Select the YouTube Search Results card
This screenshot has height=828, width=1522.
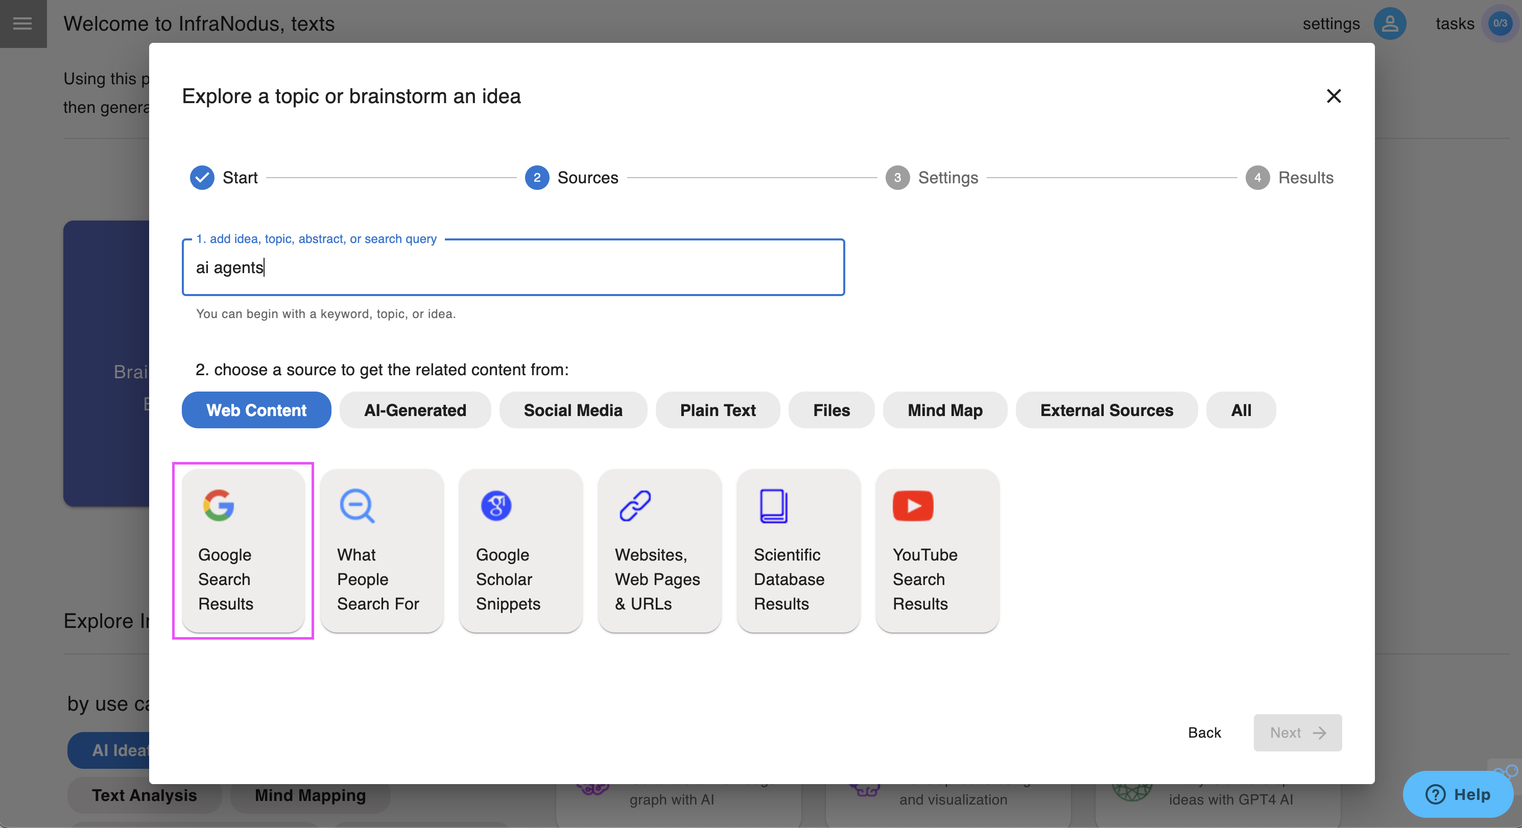[937, 550]
